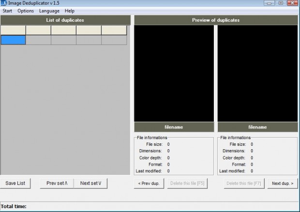Image resolution: width=300 pixels, height=212 pixels.
Task: Click the right filename label bar
Action: click(257, 127)
